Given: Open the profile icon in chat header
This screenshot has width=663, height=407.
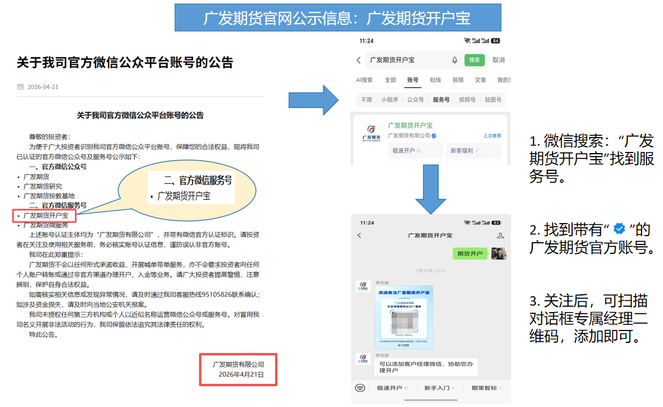Looking at the screenshot, I should (500, 235).
